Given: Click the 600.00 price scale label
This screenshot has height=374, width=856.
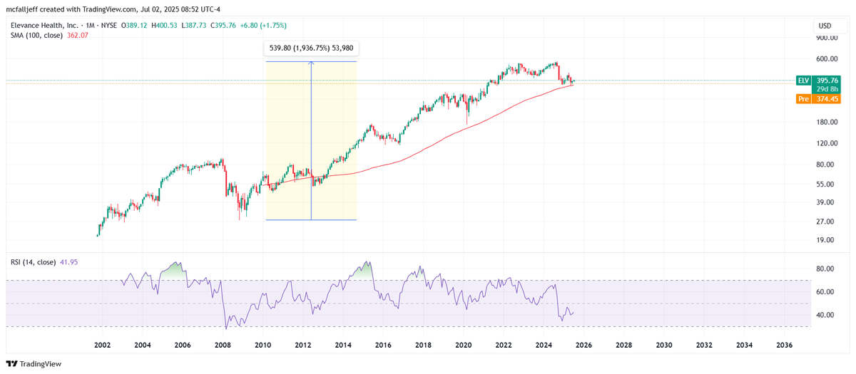Looking at the screenshot, I should pos(826,58).
